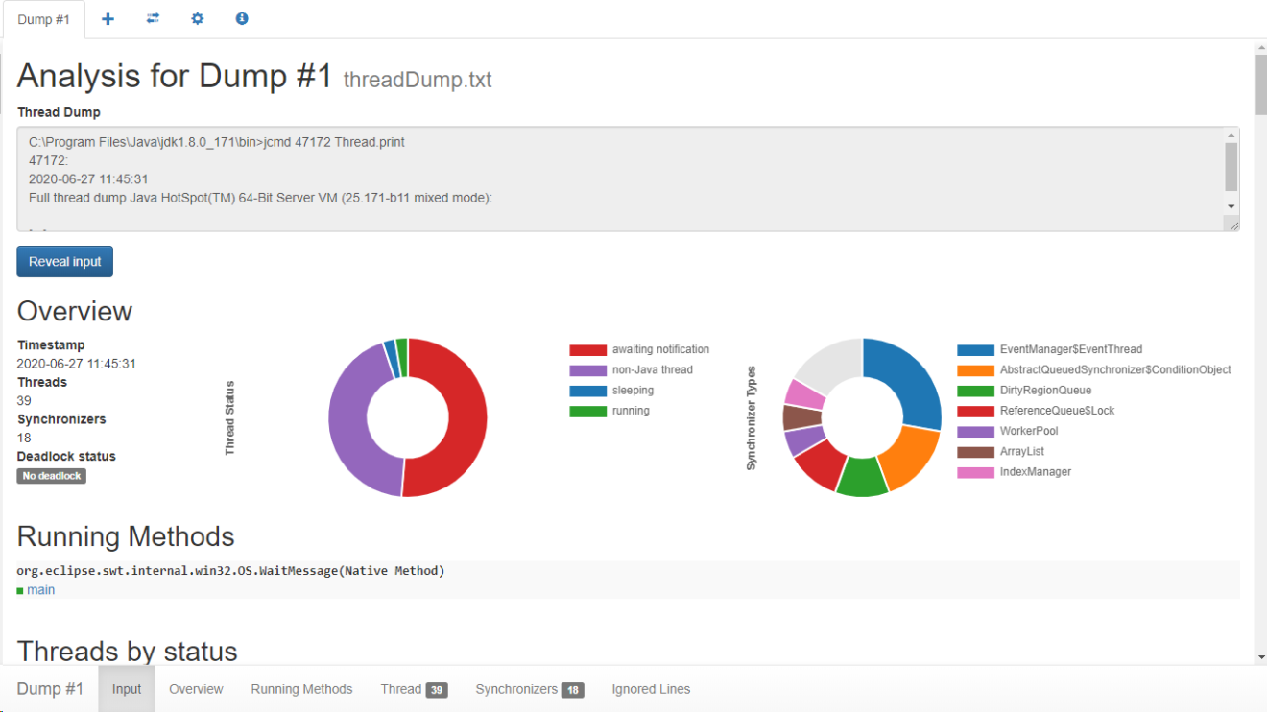Click the No deadlock status badge
The image size is (1267, 712).
[x=51, y=476]
